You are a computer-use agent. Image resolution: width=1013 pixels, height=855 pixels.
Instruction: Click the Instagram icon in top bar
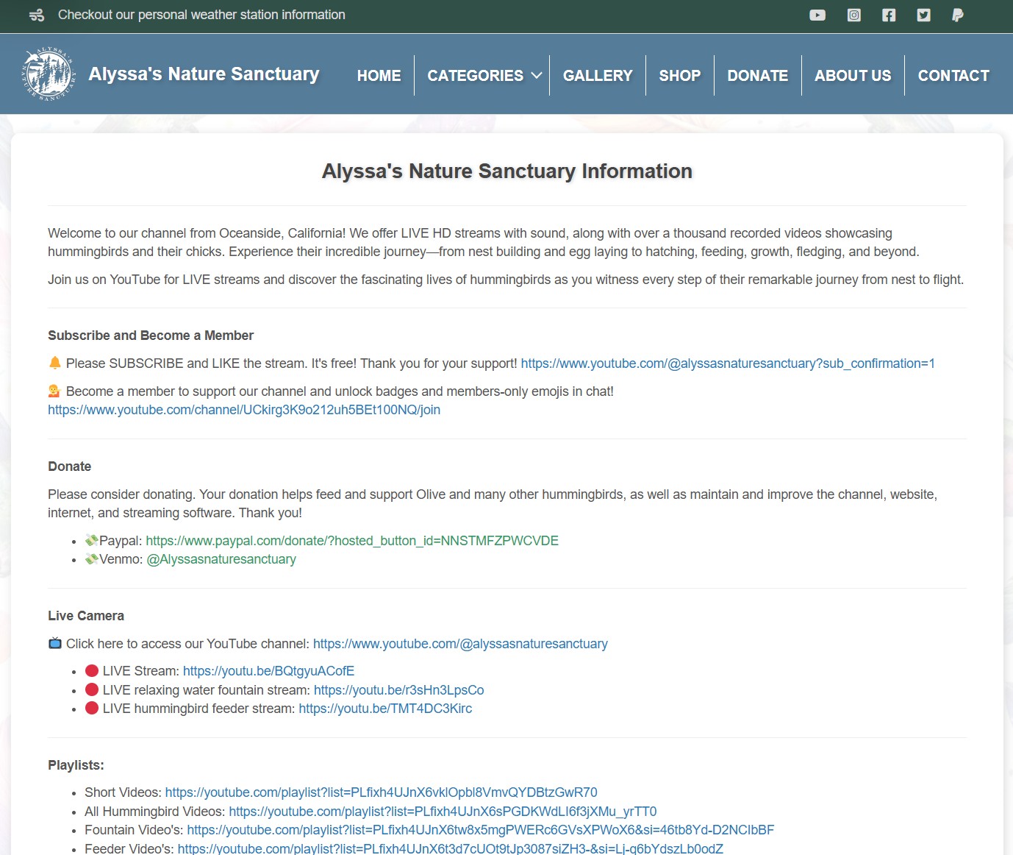[853, 15]
